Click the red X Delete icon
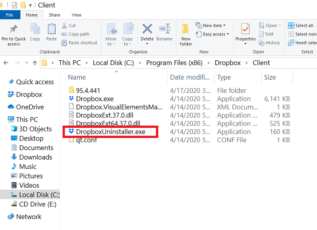This screenshot has width=317, height=230. point(147,29)
